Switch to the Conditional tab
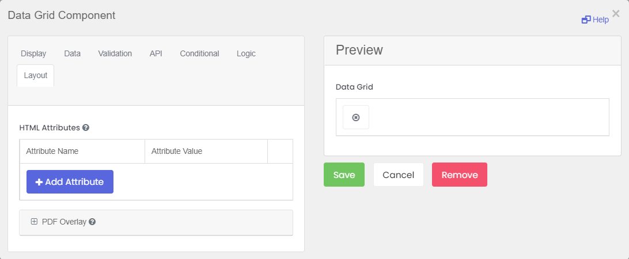Image resolution: width=629 pixels, height=259 pixels. click(199, 53)
